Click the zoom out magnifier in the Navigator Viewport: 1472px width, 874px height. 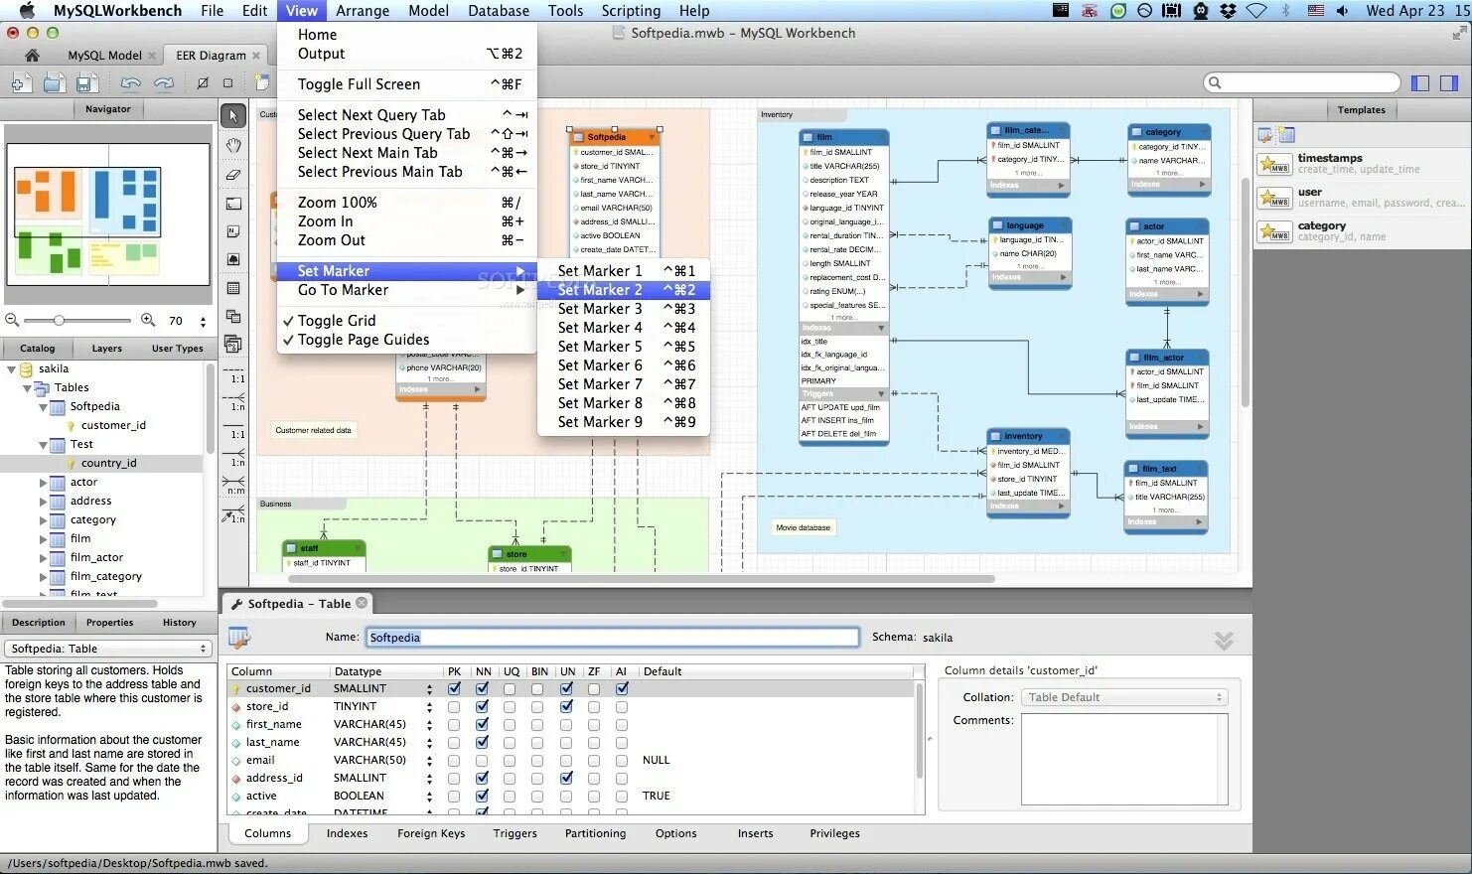pos(12,320)
